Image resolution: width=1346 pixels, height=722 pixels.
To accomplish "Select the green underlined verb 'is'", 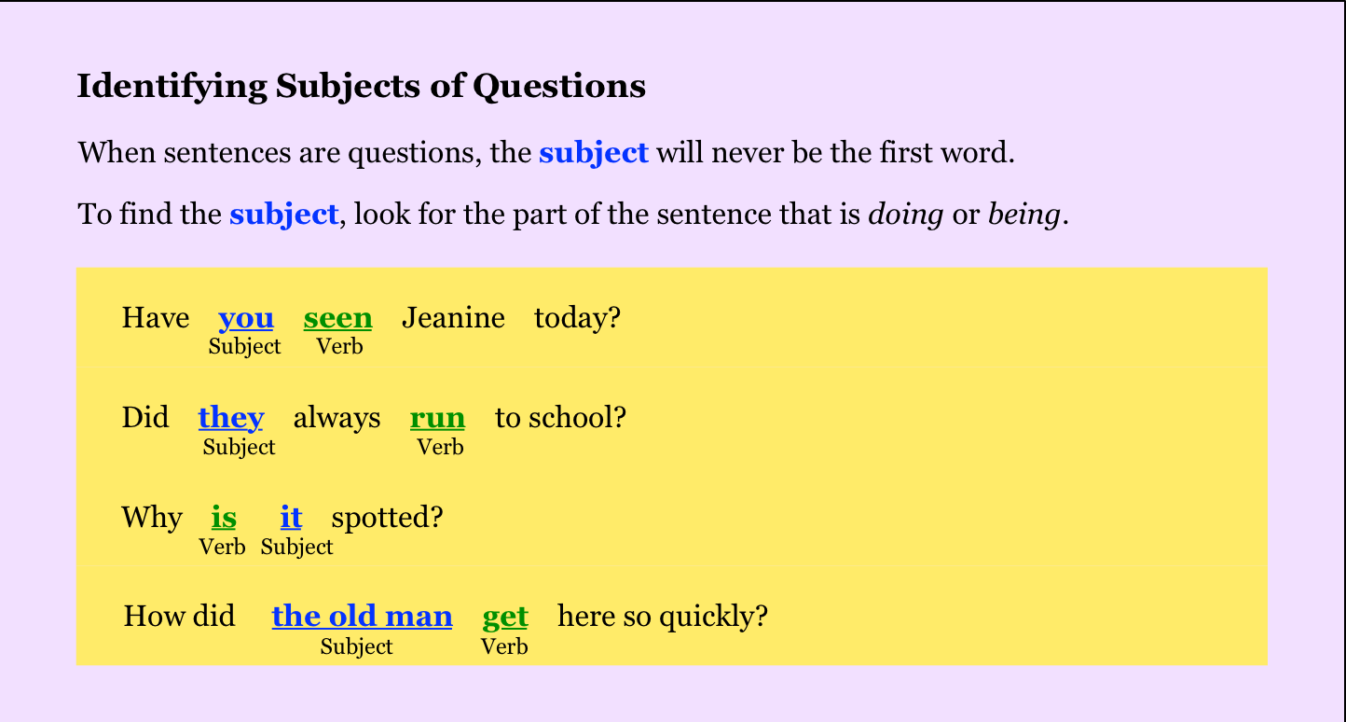I will click(224, 517).
